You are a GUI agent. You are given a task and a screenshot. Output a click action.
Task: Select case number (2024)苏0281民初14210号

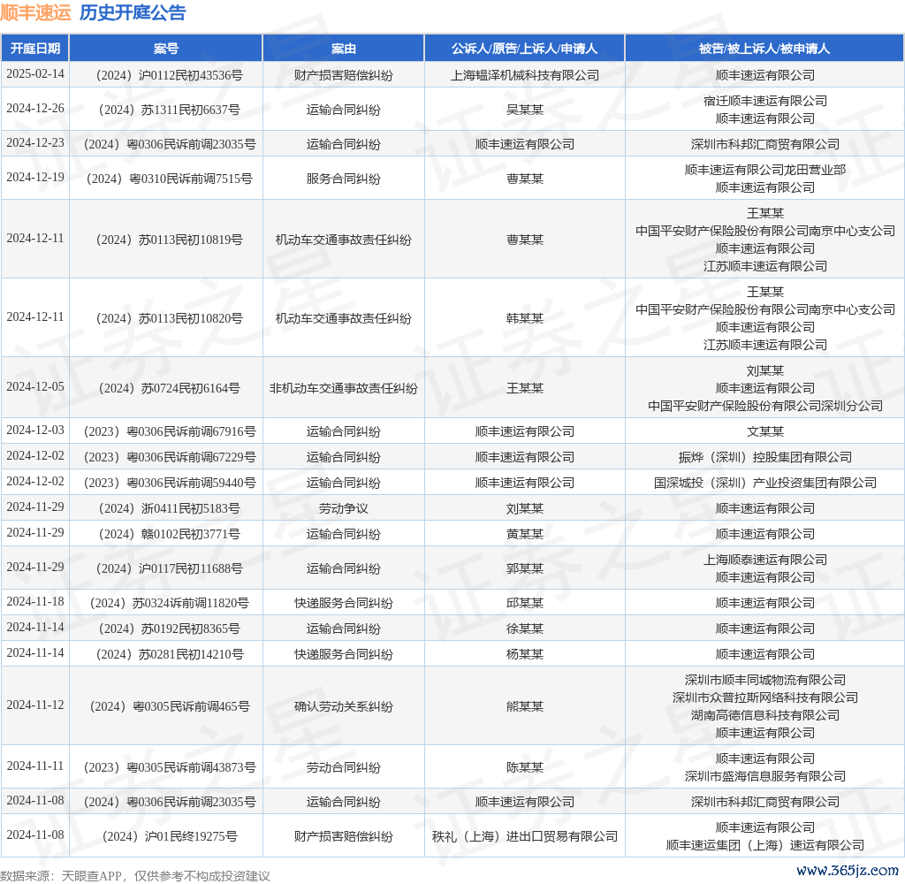[x=169, y=654]
